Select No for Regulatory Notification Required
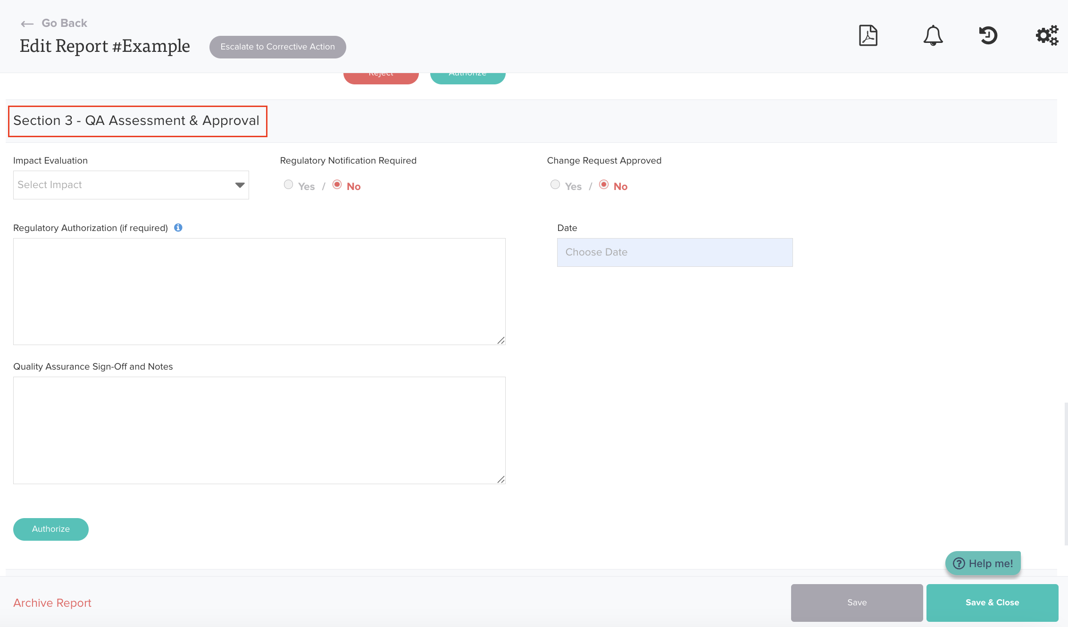 coord(337,185)
